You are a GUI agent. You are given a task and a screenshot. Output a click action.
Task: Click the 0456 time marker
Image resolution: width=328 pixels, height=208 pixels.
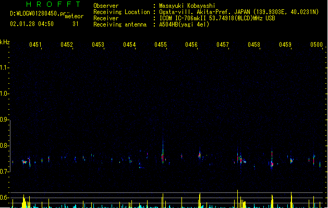pyautogui.click(x=191, y=44)
